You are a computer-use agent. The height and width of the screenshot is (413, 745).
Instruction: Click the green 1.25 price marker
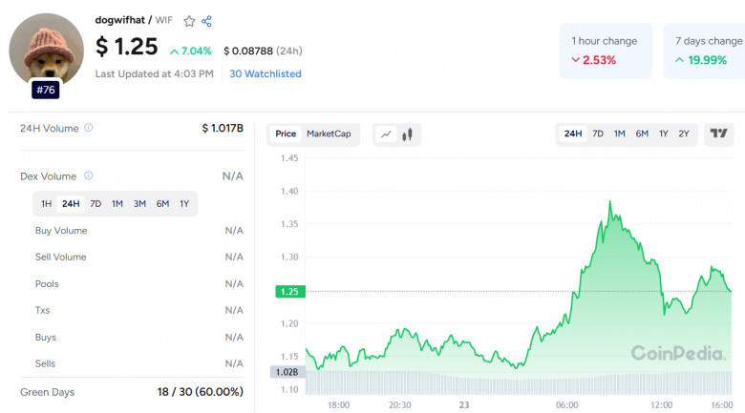pos(289,292)
